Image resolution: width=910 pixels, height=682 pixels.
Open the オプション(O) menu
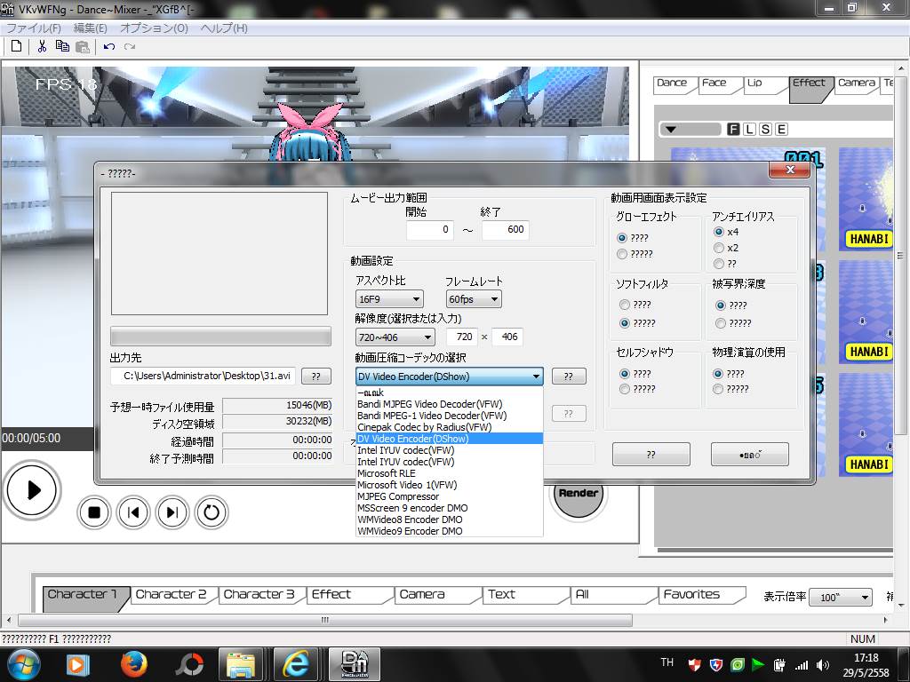154,28
